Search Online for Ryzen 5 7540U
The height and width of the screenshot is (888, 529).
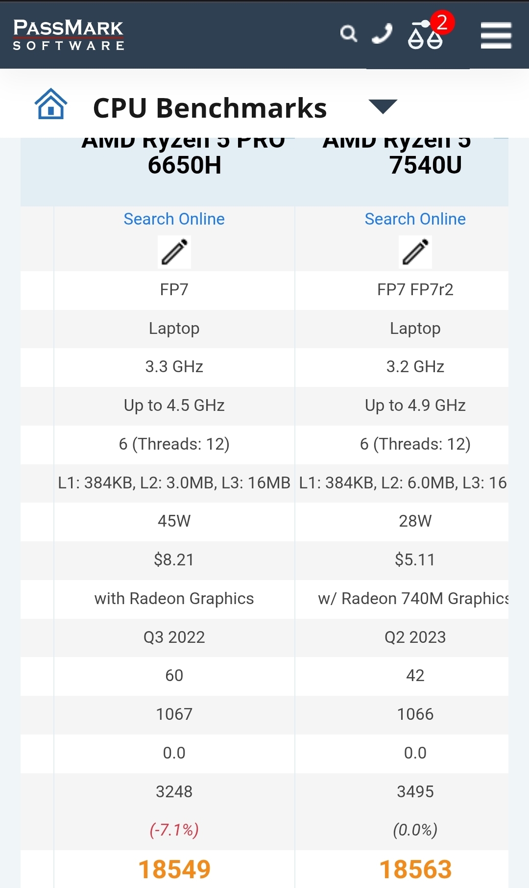[x=415, y=219]
